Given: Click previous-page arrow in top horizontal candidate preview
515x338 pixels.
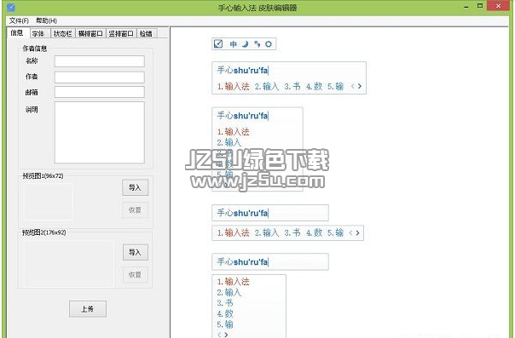Looking at the screenshot, I should pyautogui.click(x=353, y=86).
